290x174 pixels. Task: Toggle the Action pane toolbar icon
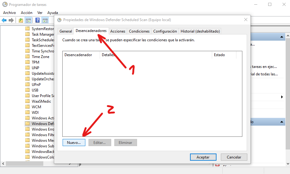45,20
